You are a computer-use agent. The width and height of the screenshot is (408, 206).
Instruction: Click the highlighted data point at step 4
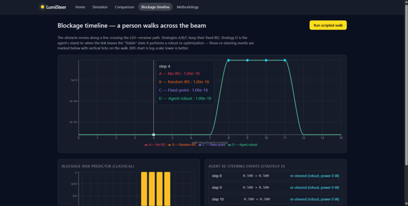tap(153, 135)
